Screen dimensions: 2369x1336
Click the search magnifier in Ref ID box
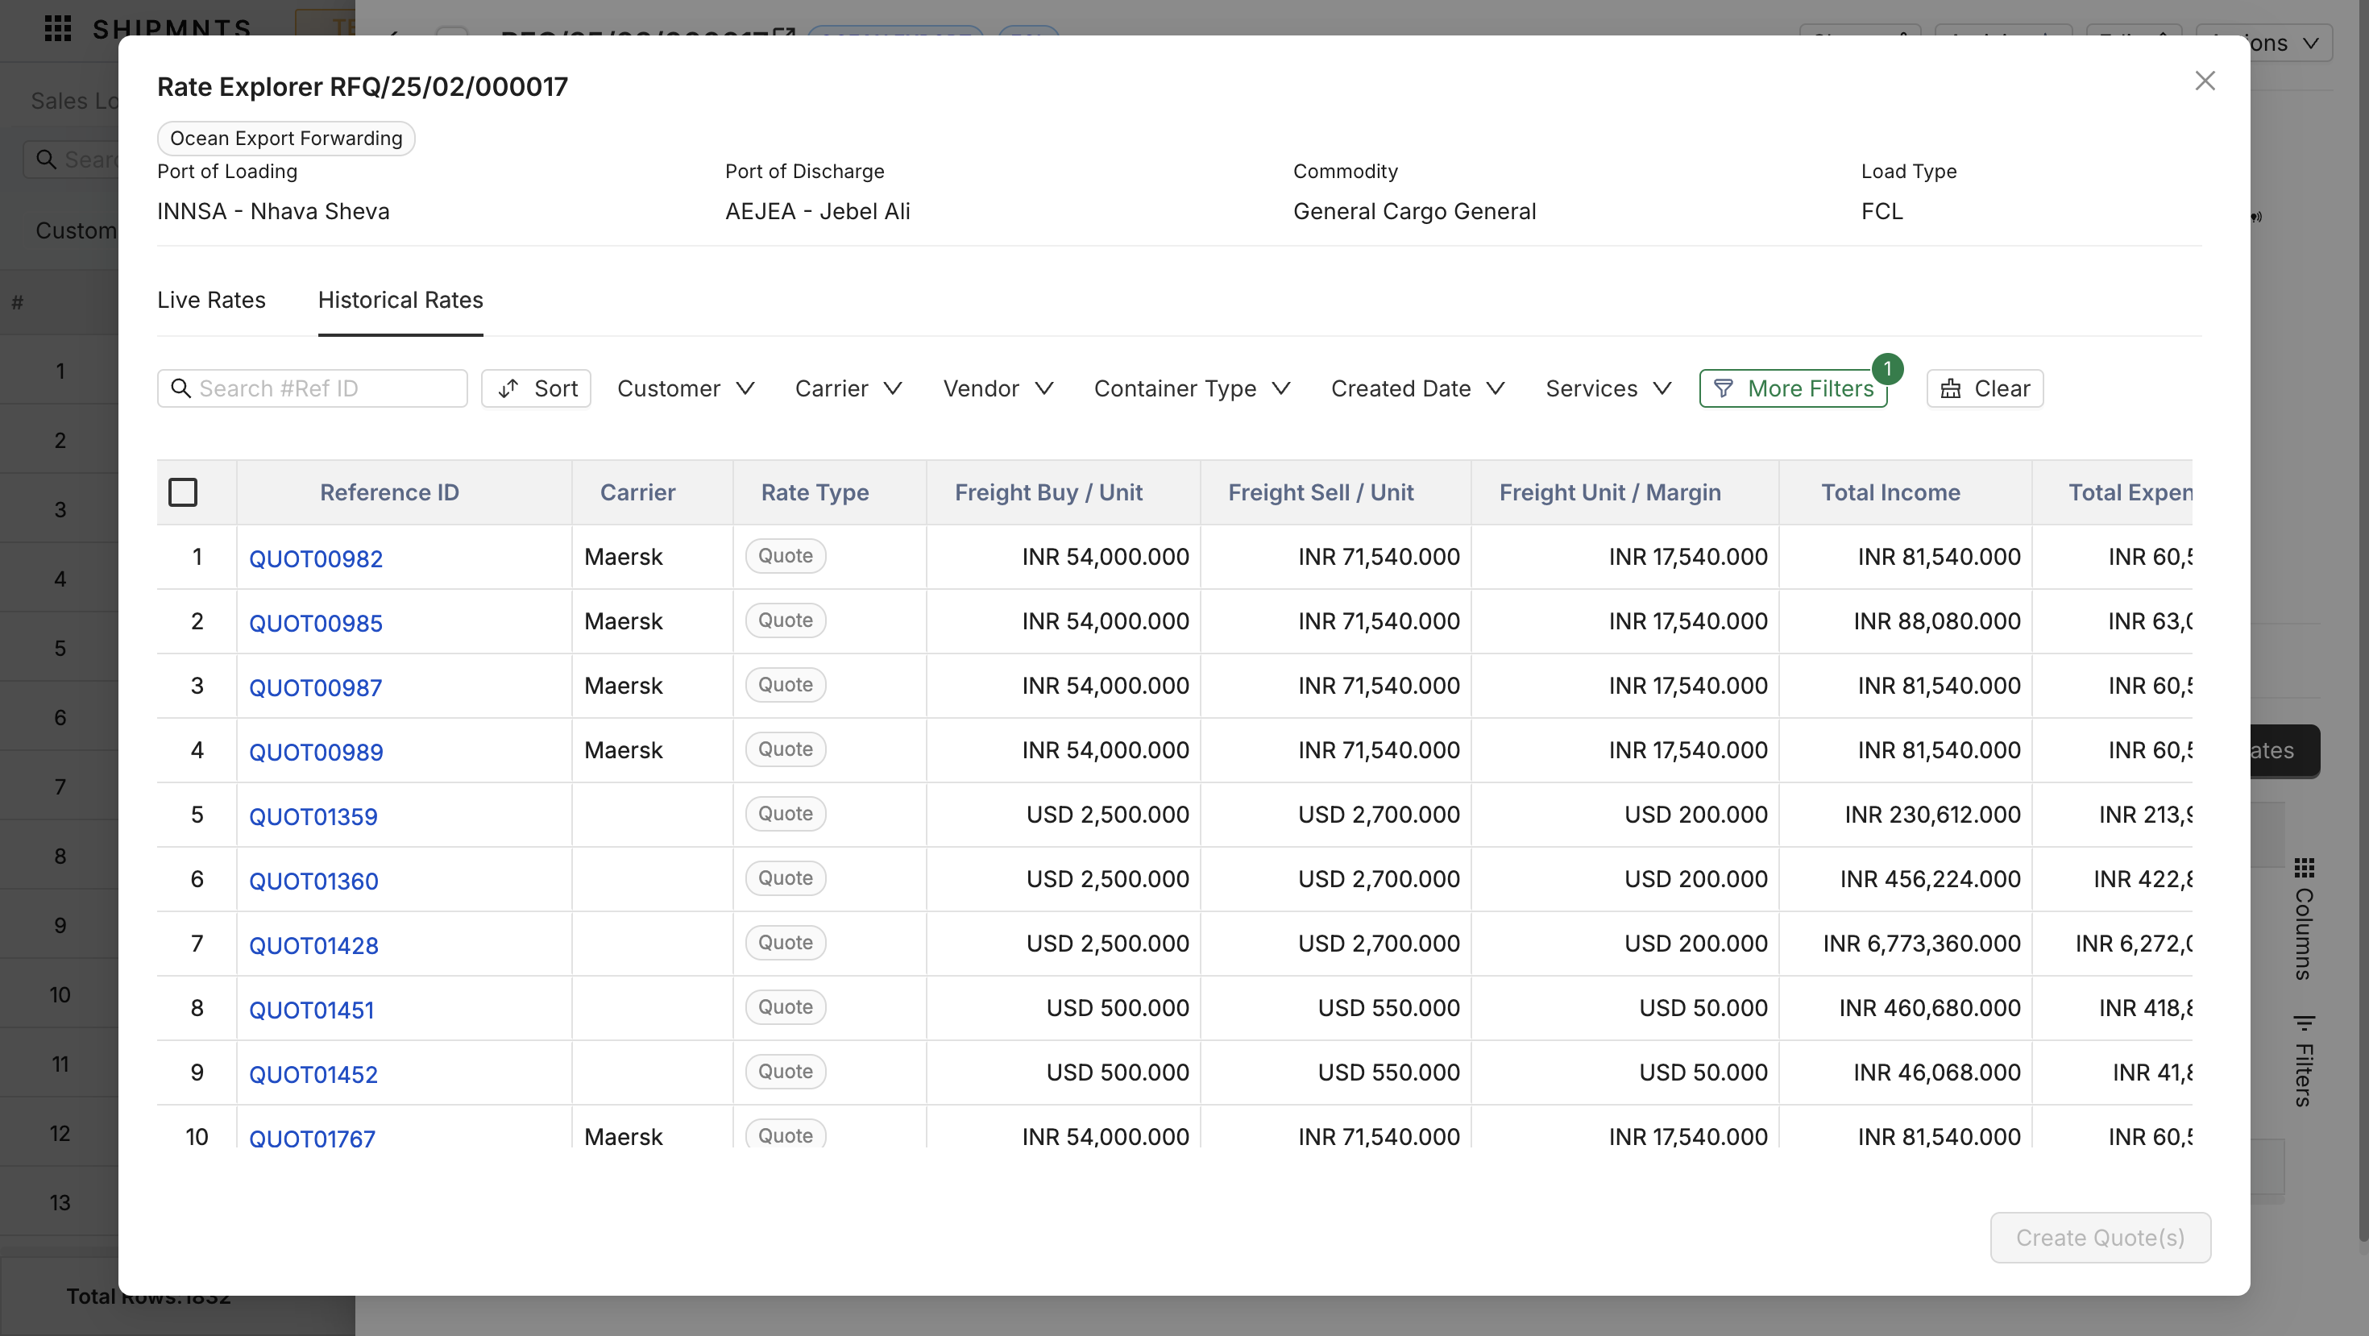(x=181, y=388)
